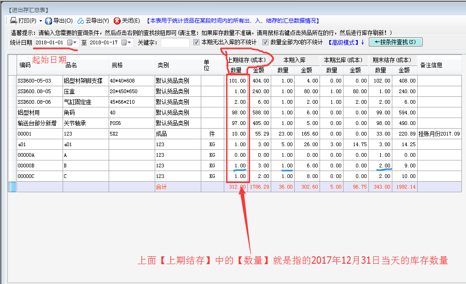Select row with code SSD600-05-03
The image size is (466, 284).
pyautogui.click(x=40, y=81)
